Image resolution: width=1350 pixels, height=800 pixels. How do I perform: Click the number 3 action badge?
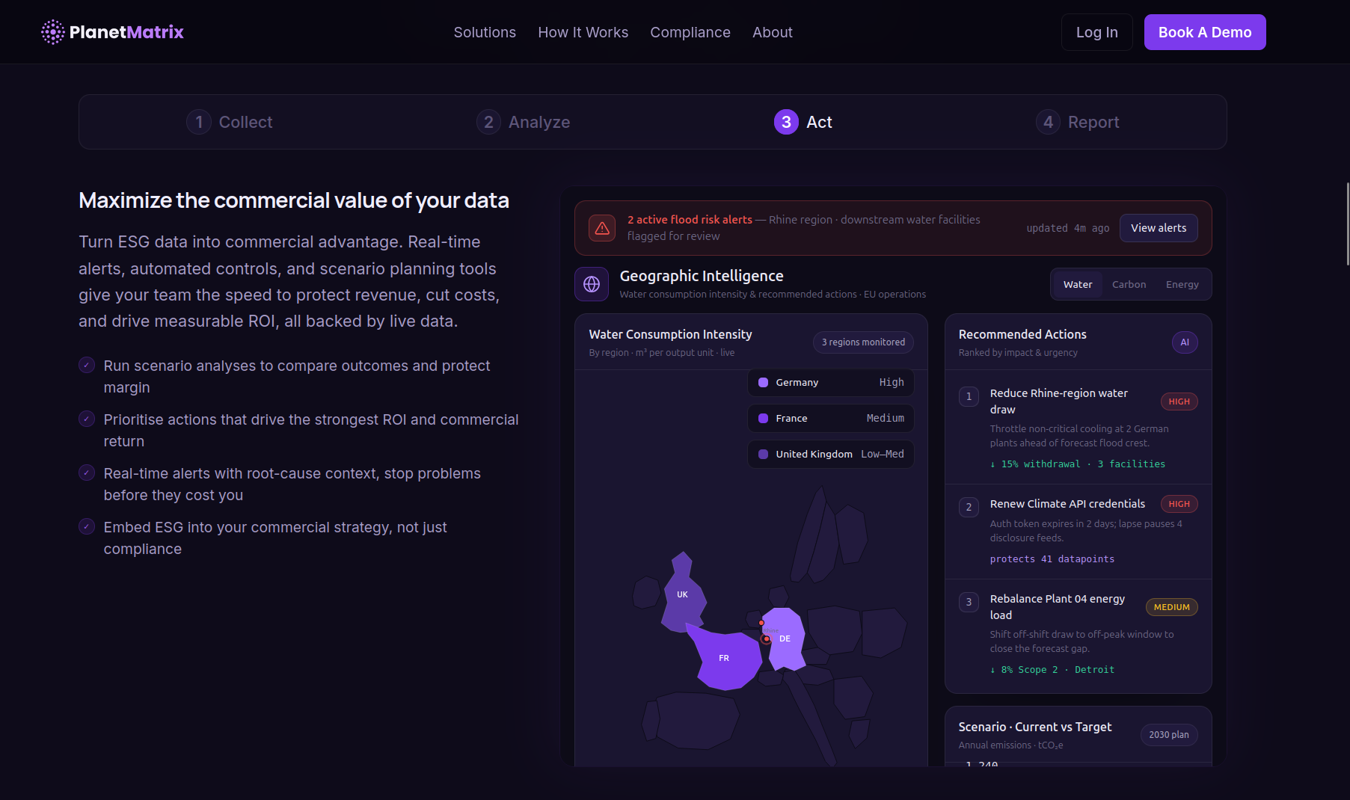pos(969,602)
